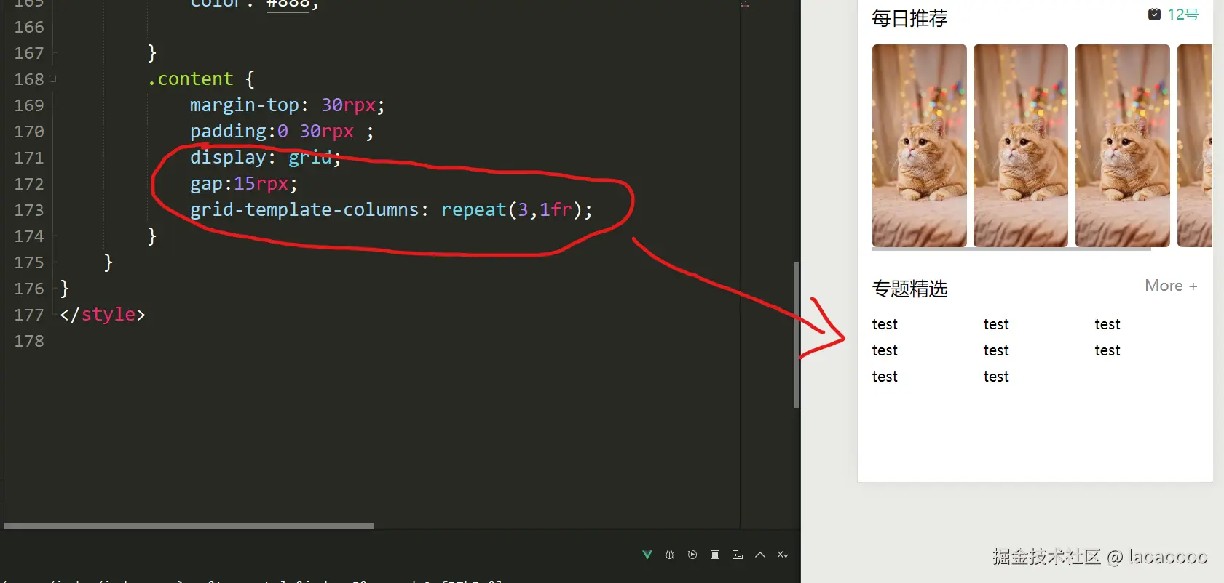This screenshot has width=1224, height=583.
Task: Click the green Vue icon in the console toolbar
Action: click(647, 555)
